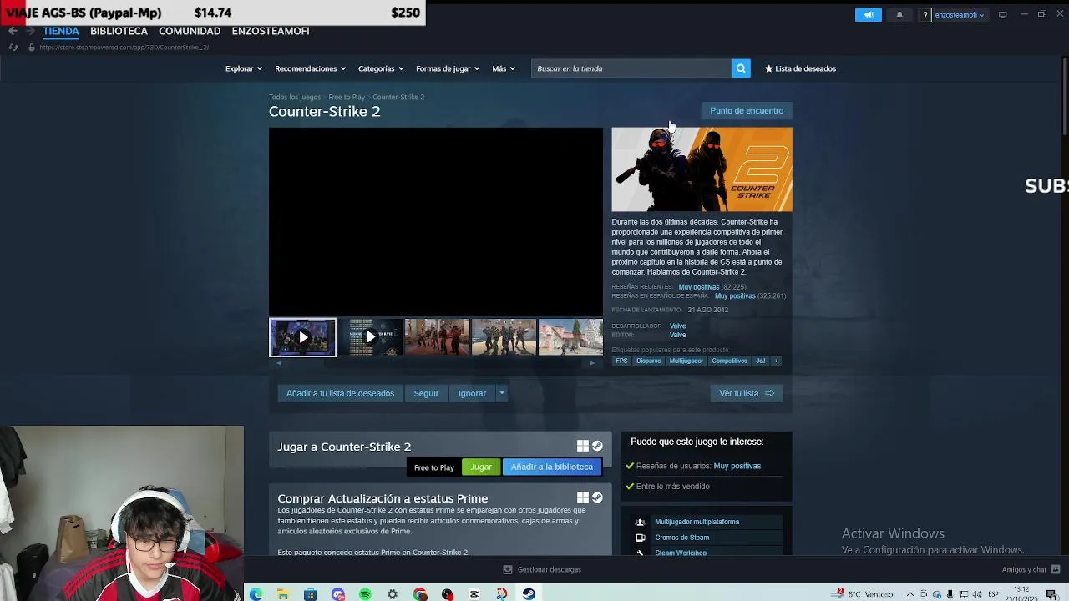Select the Competitivos tag
The width and height of the screenshot is (1069, 601).
[x=729, y=361]
